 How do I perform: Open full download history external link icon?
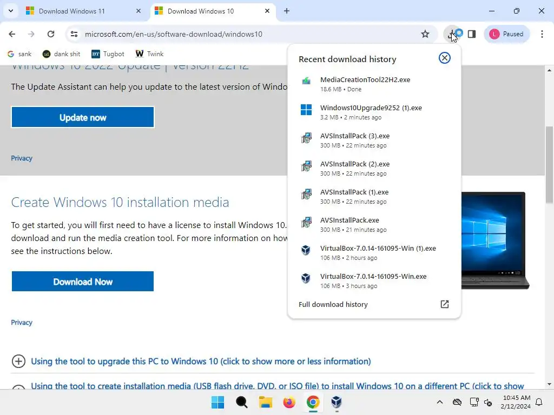[445, 304]
